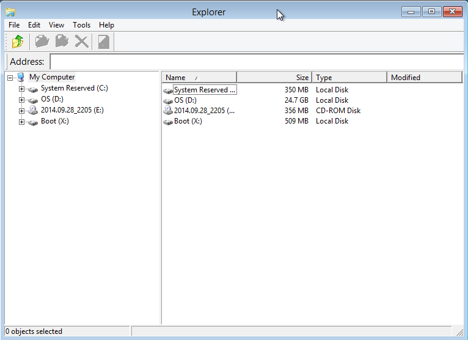Click the greyed-out Delete X icon
Image resolution: width=468 pixels, height=340 pixels.
[x=81, y=42]
